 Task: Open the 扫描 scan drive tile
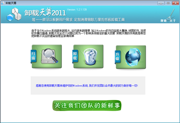tap(46, 57)
